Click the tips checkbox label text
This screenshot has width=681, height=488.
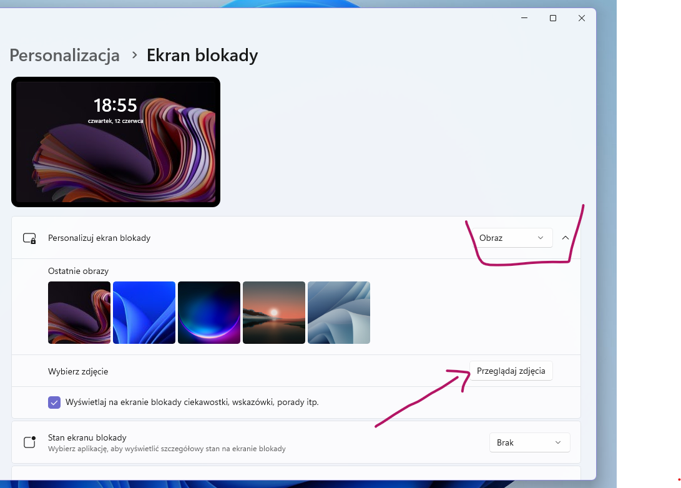click(192, 402)
